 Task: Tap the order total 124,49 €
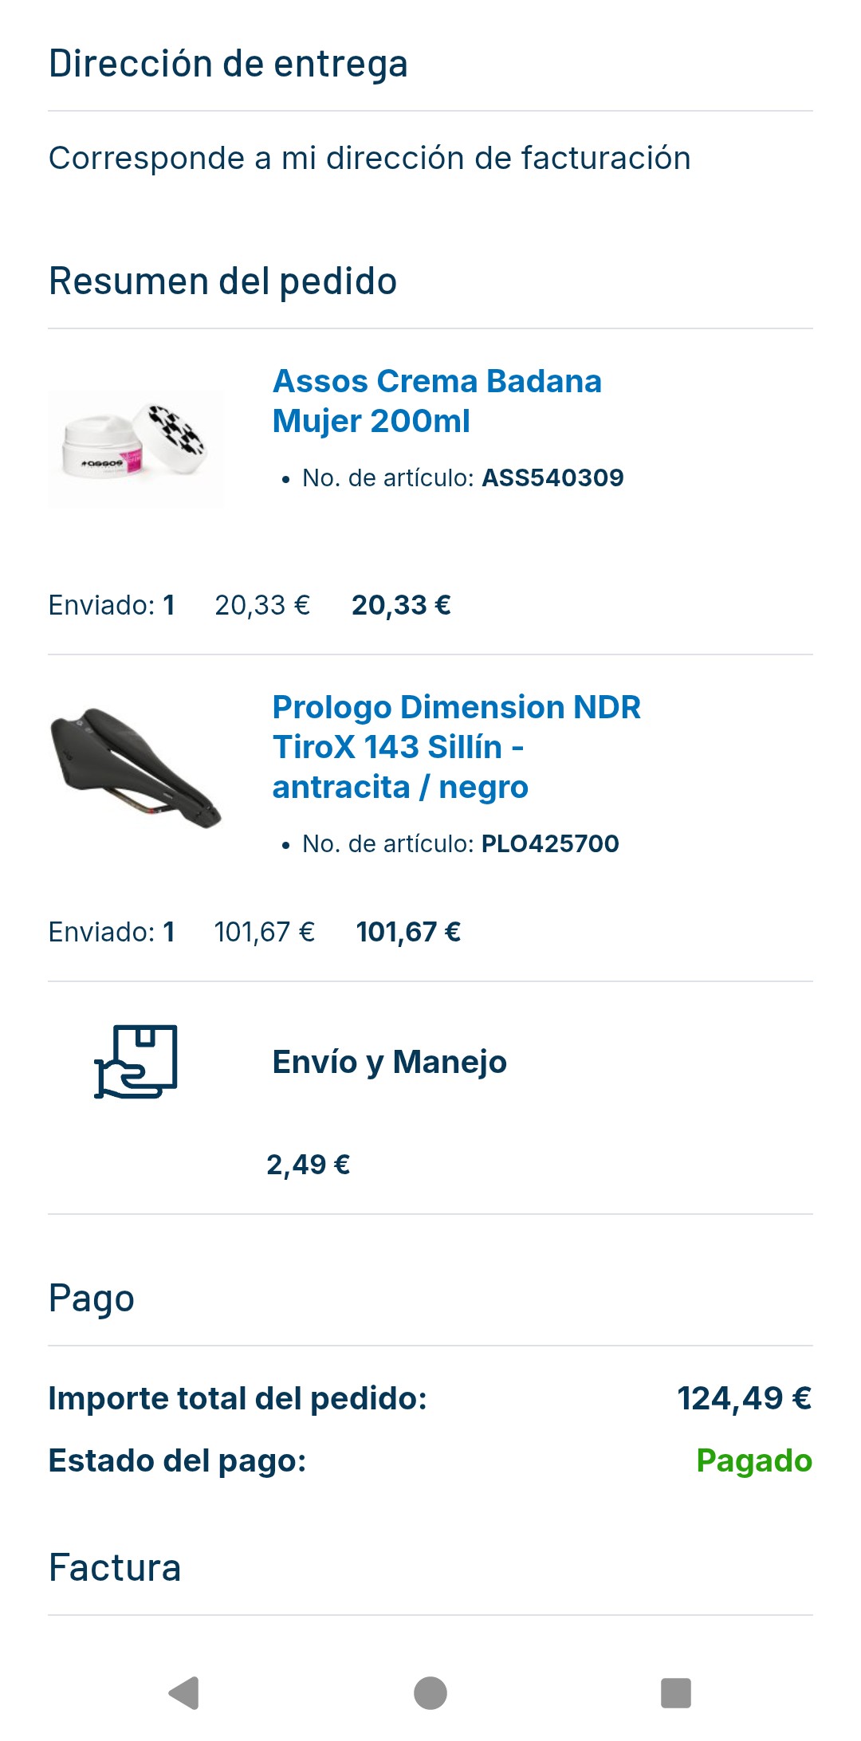click(x=744, y=1398)
